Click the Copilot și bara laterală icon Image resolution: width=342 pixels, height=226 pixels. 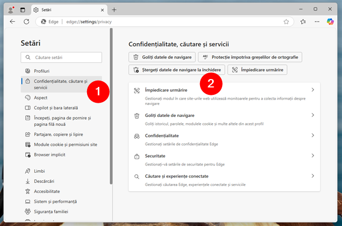click(27, 108)
